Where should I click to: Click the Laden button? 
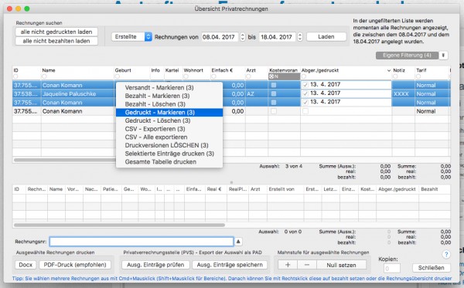(326, 36)
